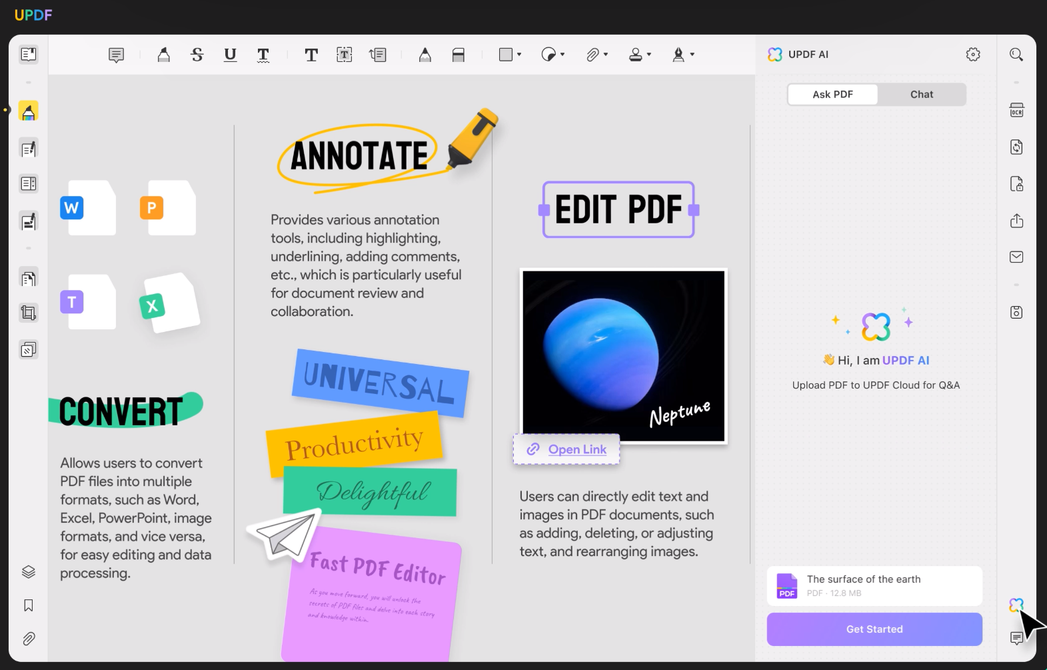The height and width of the screenshot is (670, 1047).
Task: Select the Neptune planet image
Action: click(x=623, y=356)
